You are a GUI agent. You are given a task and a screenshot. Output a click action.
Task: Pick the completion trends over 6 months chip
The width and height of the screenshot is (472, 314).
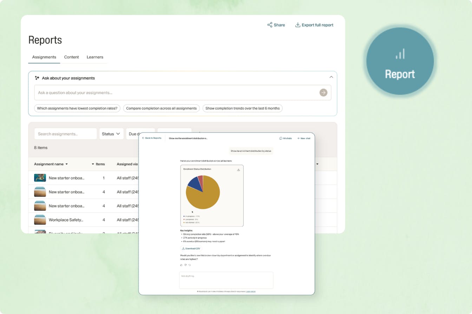click(x=243, y=108)
